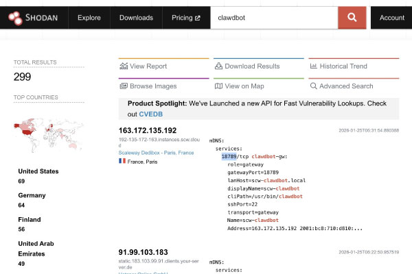Viewport: 412px width, 274px height.
Task: Click the Shodan wordmark text
Action: (41, 18)
